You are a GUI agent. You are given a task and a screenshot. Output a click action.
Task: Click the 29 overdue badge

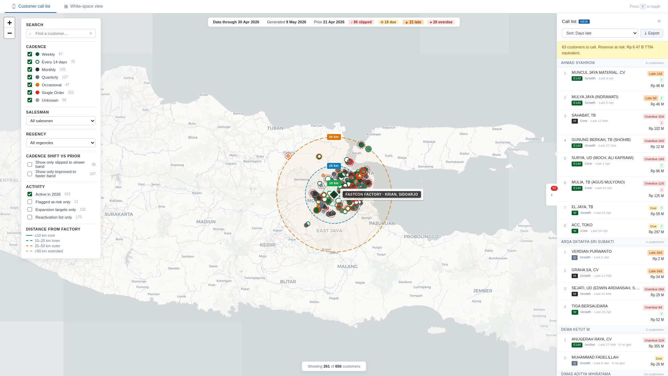point(441,22)
